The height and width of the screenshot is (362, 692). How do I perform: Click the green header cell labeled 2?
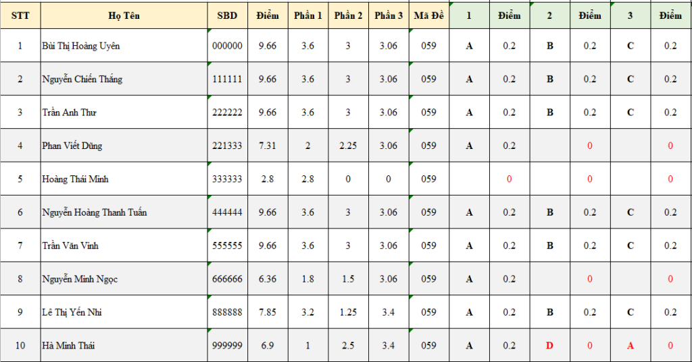click(549, 16)
